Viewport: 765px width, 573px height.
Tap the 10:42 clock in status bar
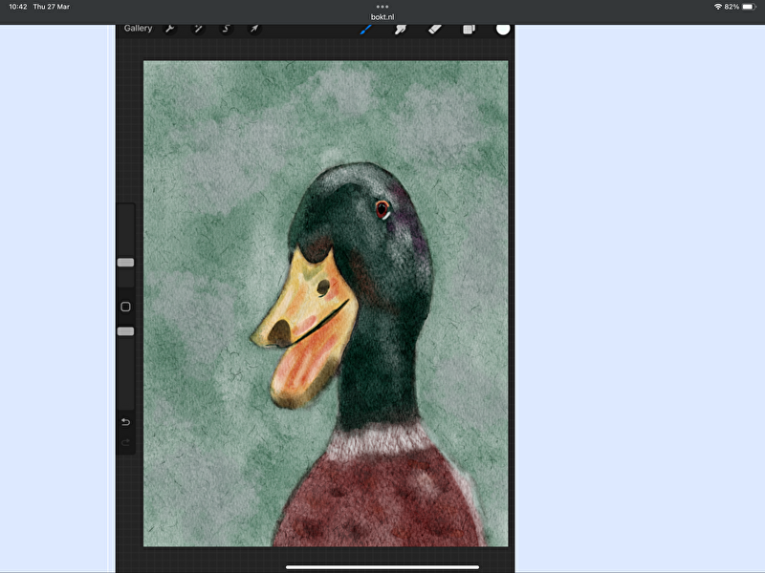18,7
